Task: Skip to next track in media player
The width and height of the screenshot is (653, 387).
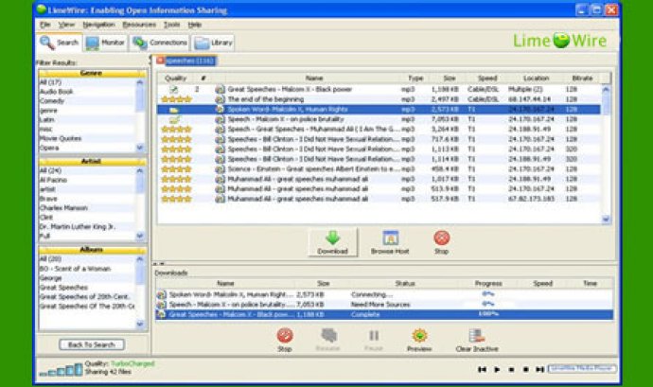Action: tap(539, 369)
